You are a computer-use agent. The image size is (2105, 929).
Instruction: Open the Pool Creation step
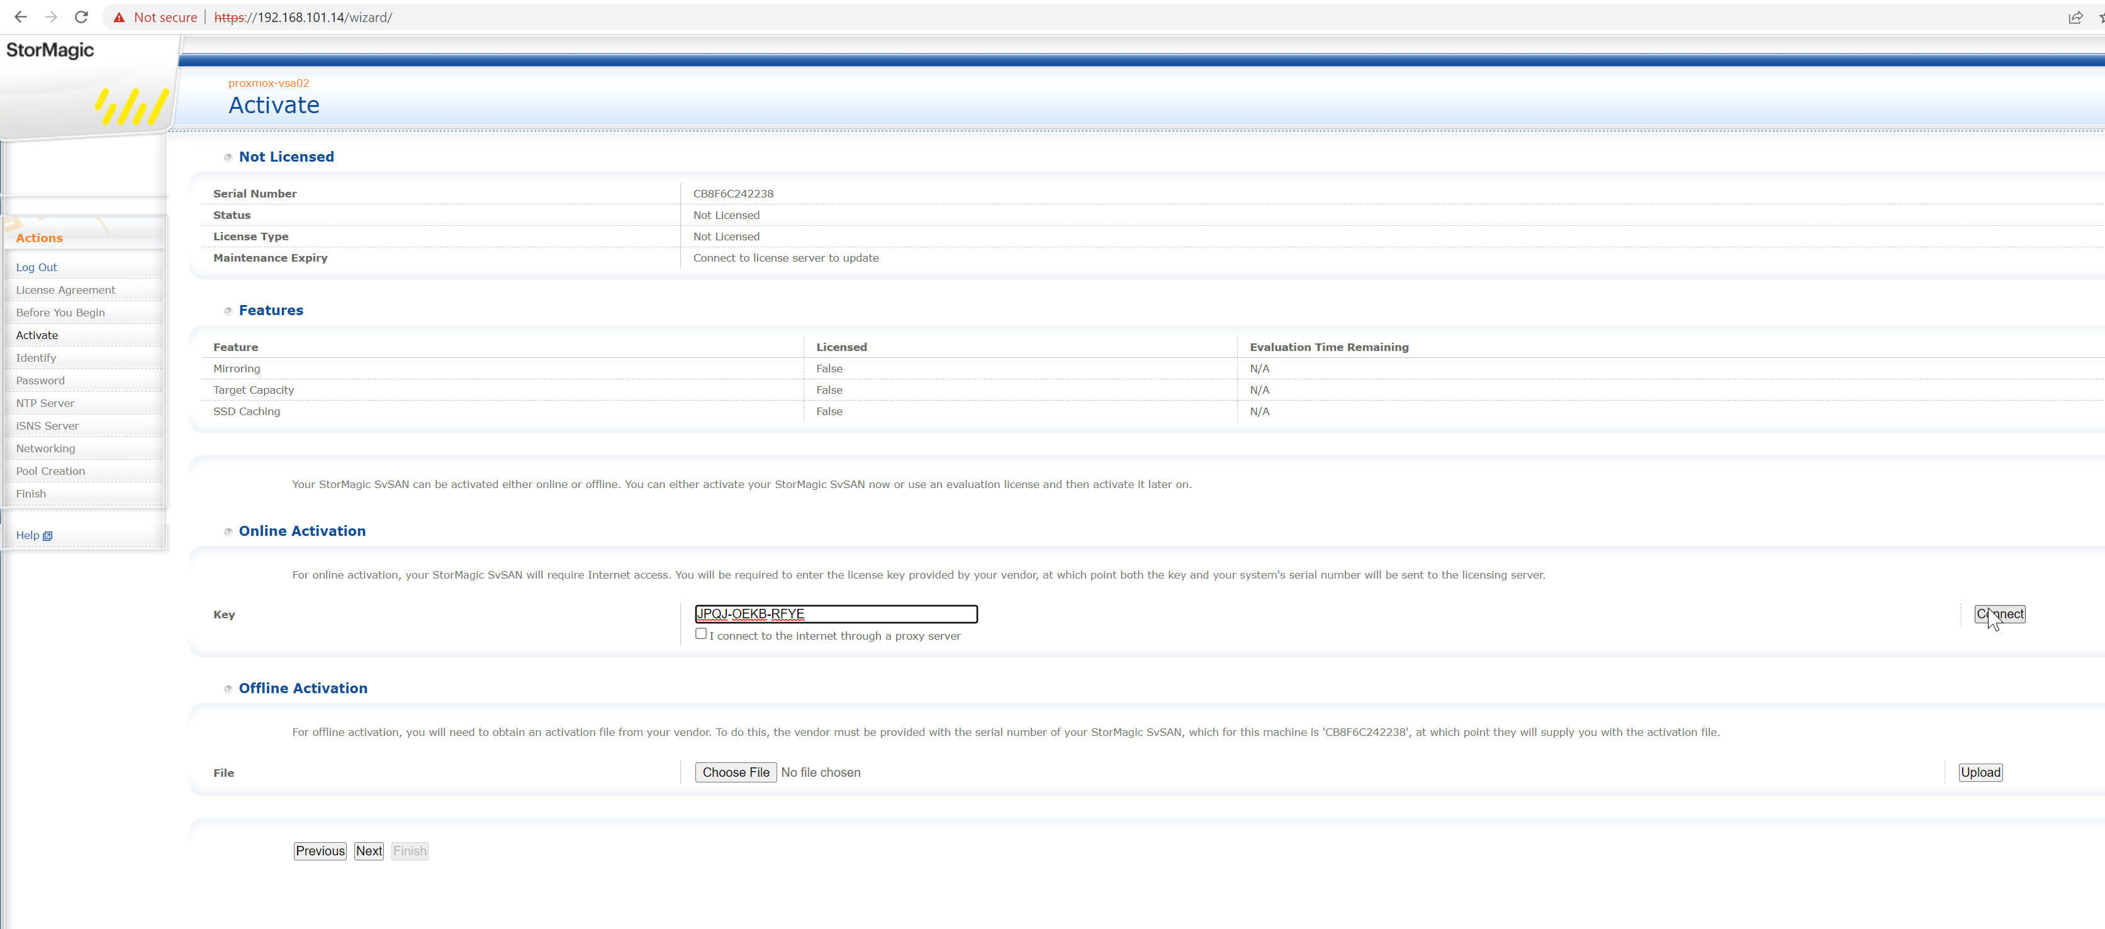(x=51, y=472)
